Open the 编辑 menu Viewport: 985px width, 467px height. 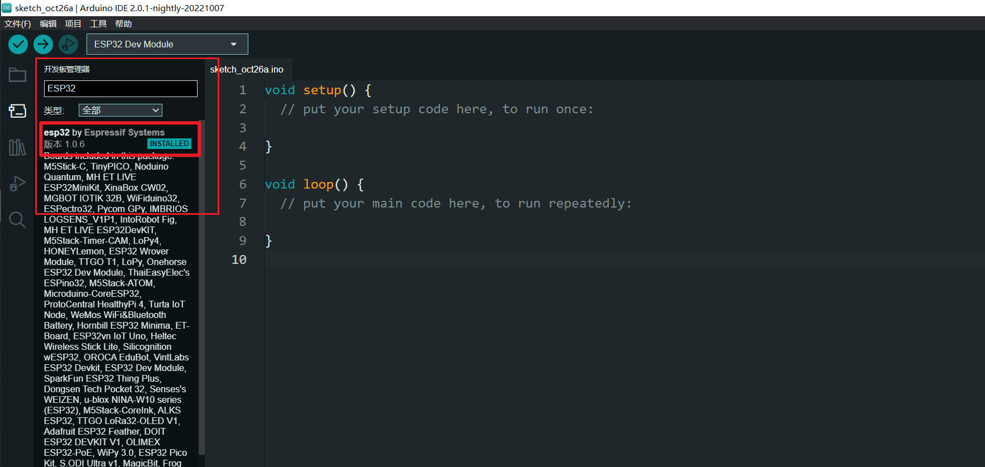click(48, 23)
